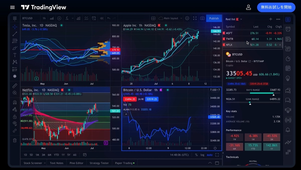This screenshot has height=170, width=301.
Task: Select the crosshair cursor tool
Action: 15,27
